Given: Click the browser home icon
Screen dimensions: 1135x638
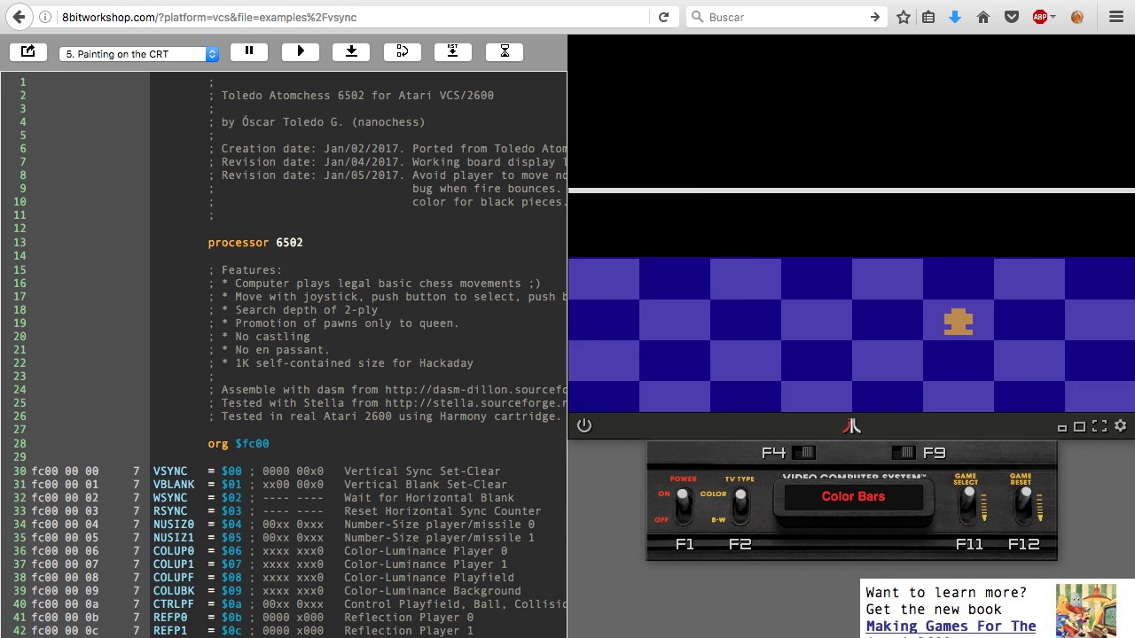Looking at the screenshot, I should pyautogui.click(x=983, y=17).
